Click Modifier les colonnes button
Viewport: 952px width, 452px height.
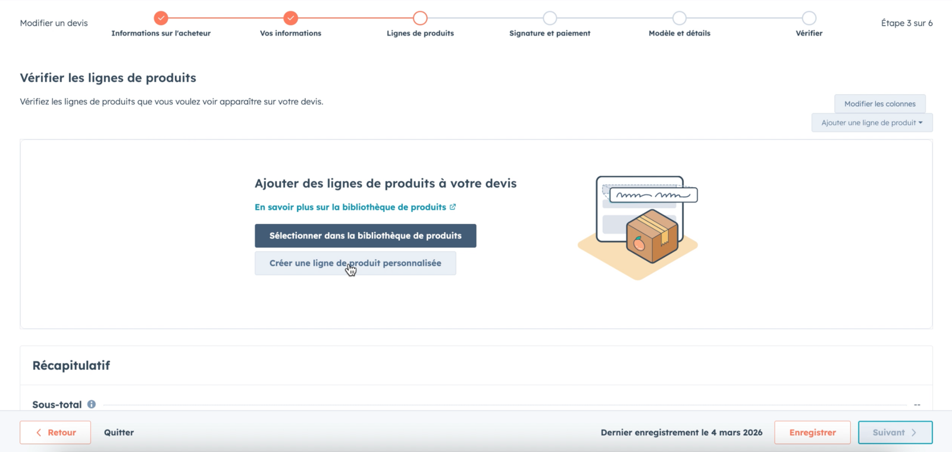[880, 104]
